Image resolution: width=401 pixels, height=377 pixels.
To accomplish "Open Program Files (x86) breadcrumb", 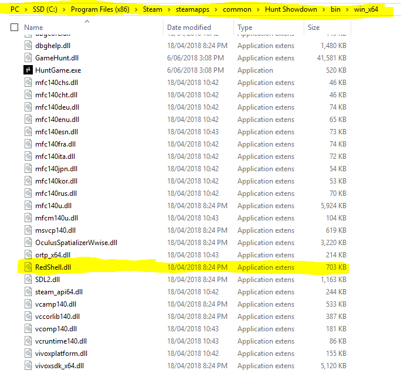I will click(100, 9).
